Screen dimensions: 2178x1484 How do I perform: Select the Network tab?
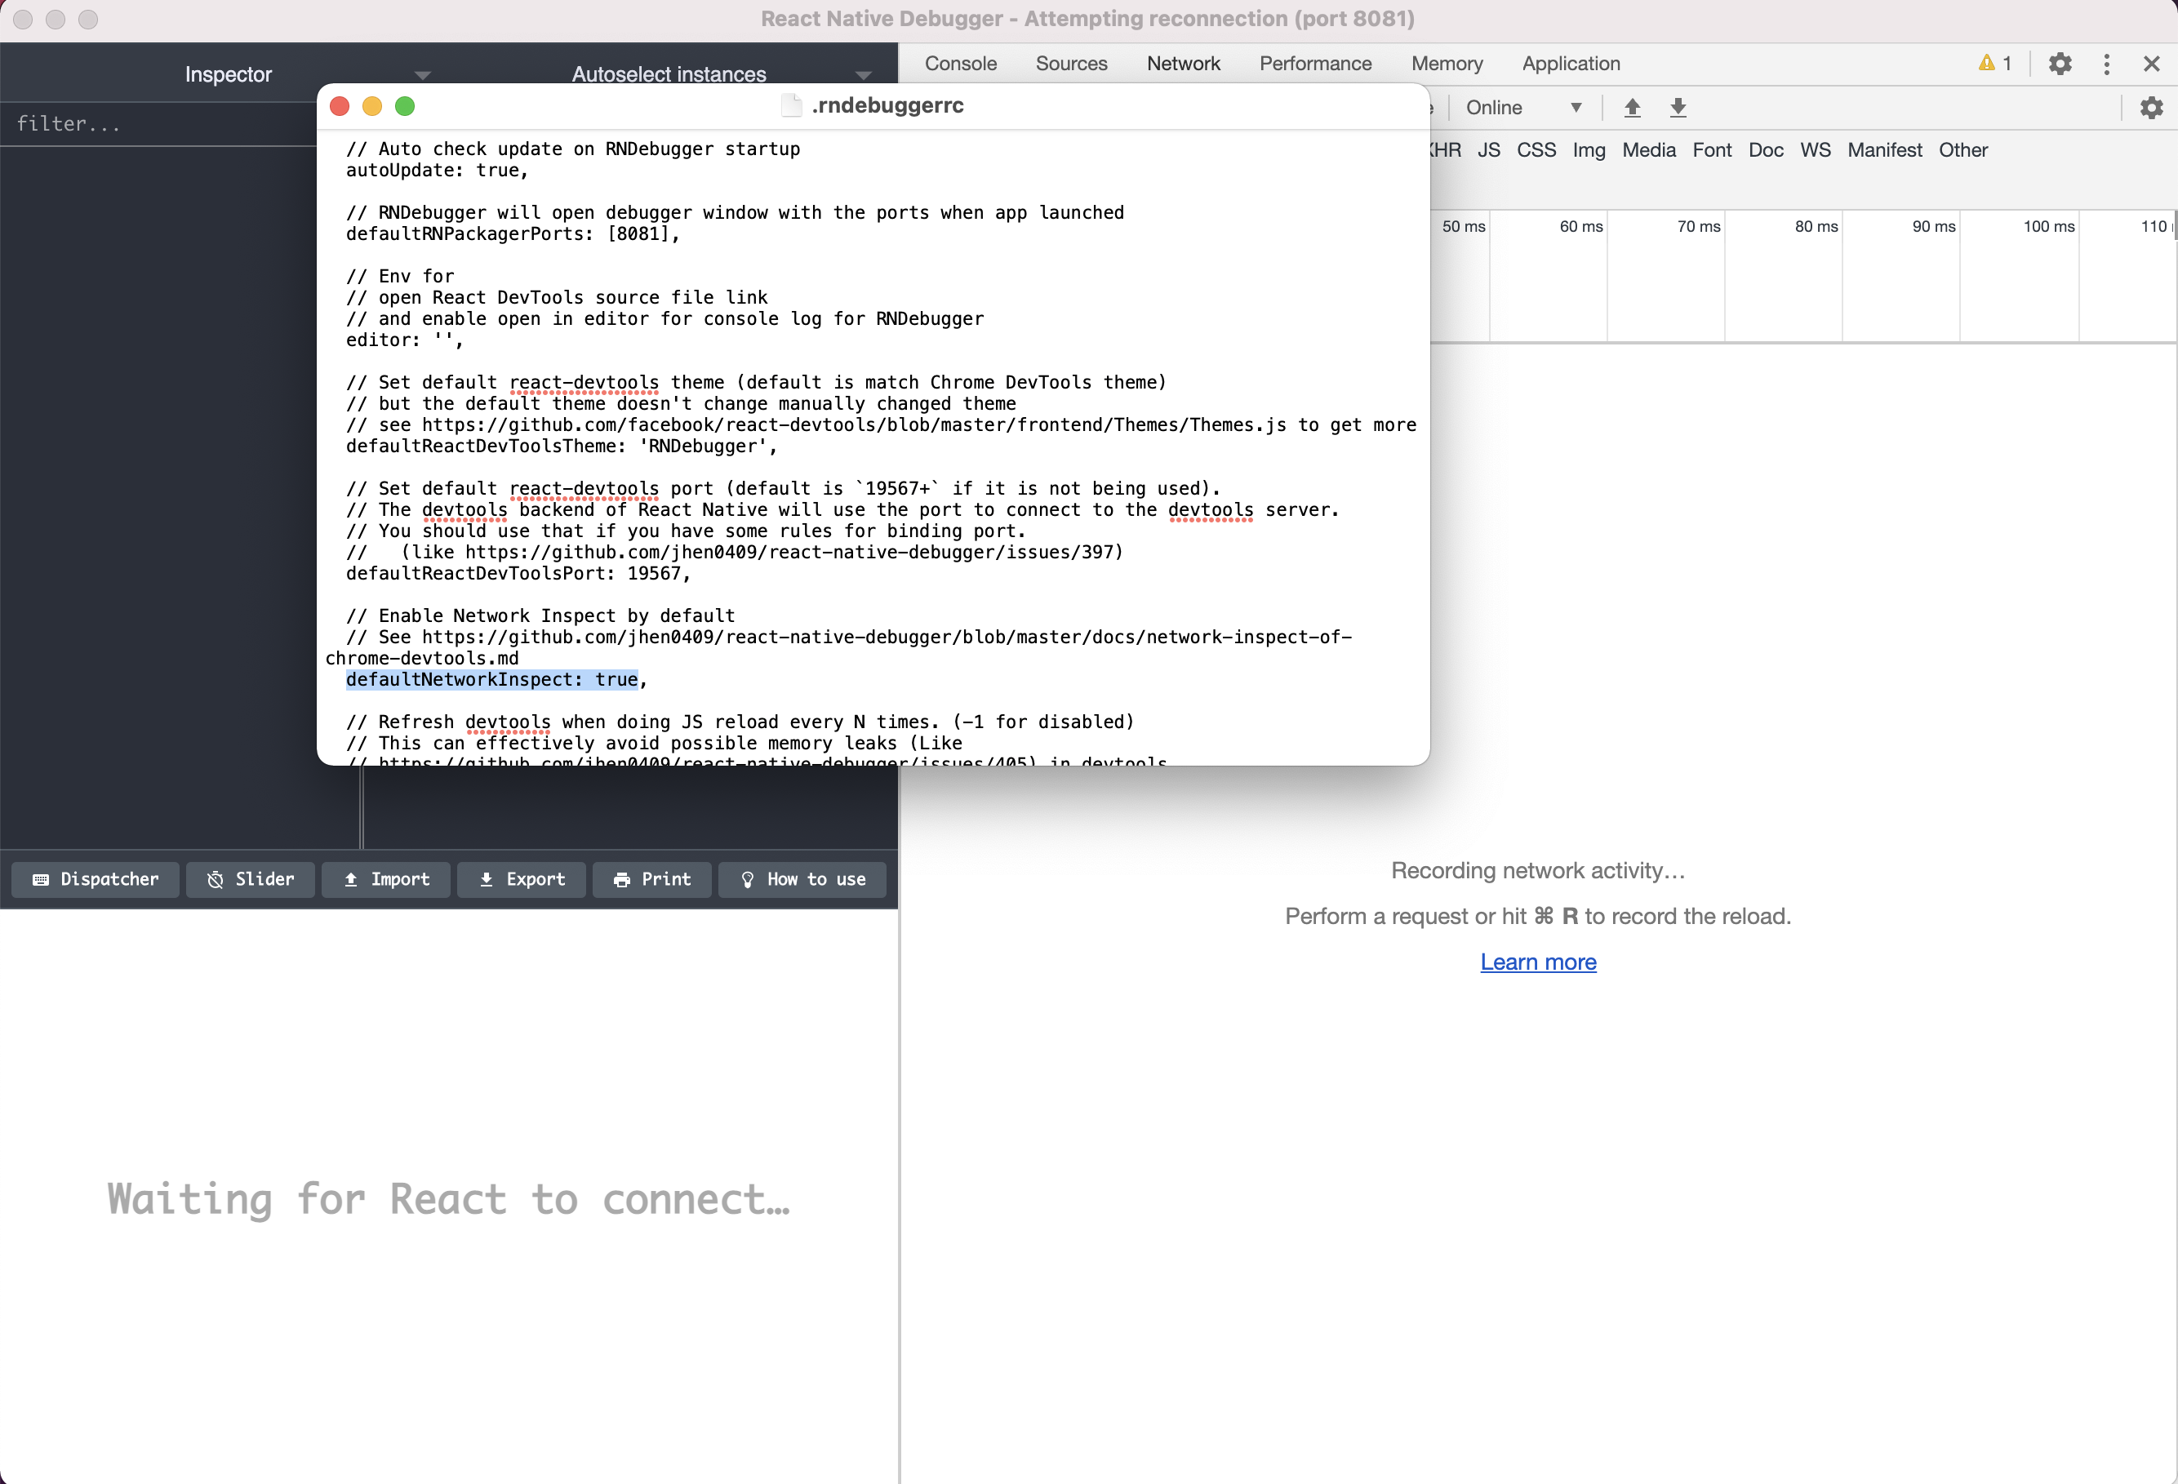point(1183,64)
